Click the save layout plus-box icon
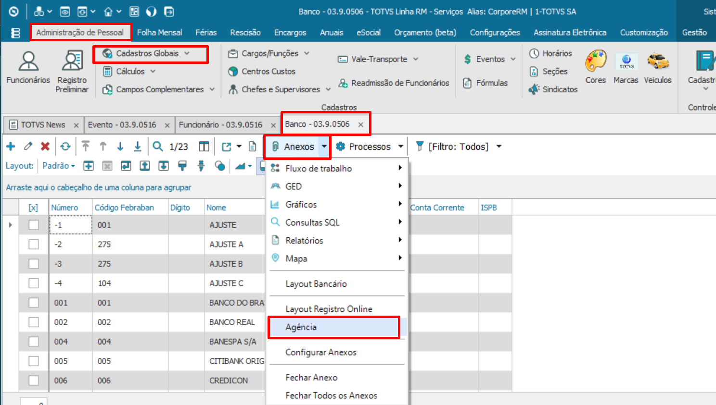 89,166
